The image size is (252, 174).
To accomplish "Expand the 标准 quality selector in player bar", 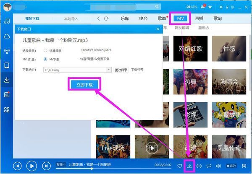I will coord(61,164).
